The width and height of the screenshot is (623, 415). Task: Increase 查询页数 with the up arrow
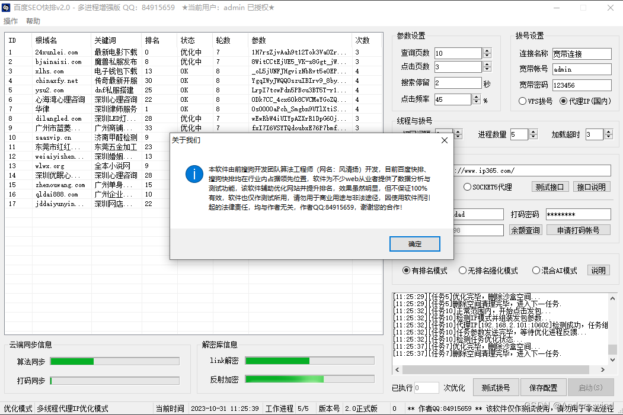(487, 50)
